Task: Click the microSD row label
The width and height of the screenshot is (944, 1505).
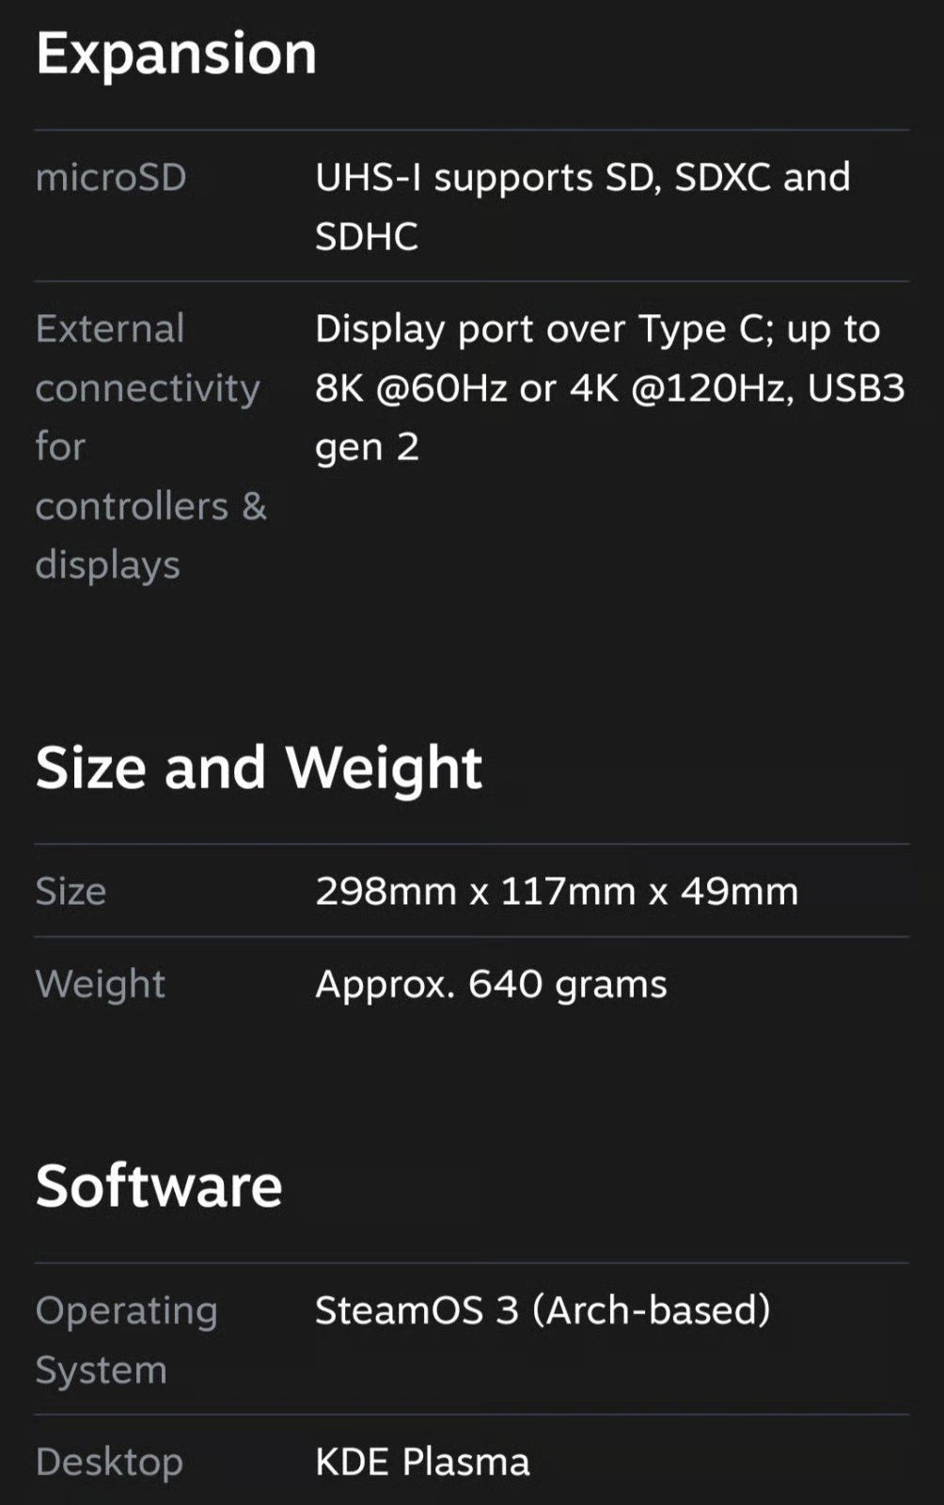Action: coord(111,178)
